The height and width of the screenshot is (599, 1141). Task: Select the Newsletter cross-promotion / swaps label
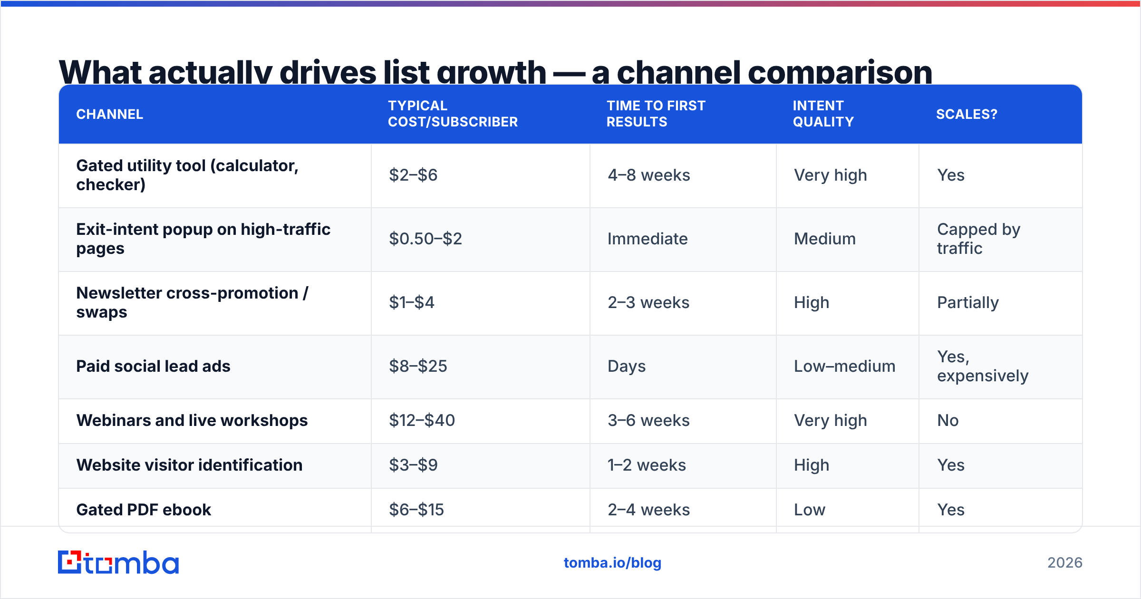192,302
